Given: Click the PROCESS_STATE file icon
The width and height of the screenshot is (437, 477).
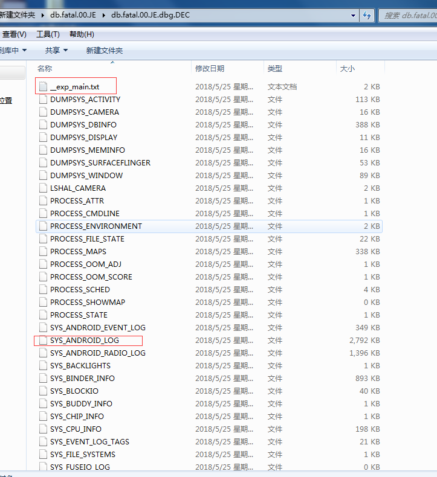Looking at the screenshot, I should coord(44,315).
